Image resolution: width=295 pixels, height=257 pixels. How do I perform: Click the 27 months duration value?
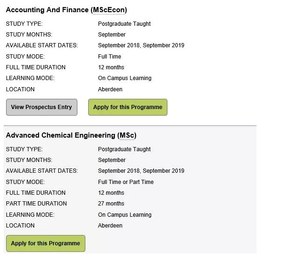[111, 204]
